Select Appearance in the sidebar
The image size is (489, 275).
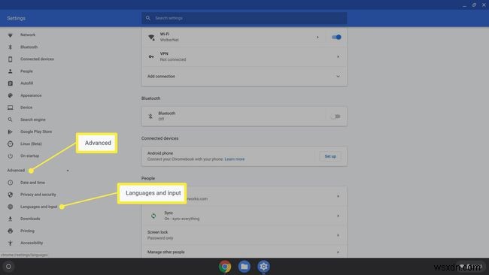coord(31,95)
